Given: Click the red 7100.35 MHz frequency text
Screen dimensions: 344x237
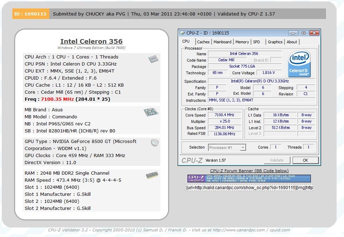Looking at the screenshot, I should tap(57, 99).
